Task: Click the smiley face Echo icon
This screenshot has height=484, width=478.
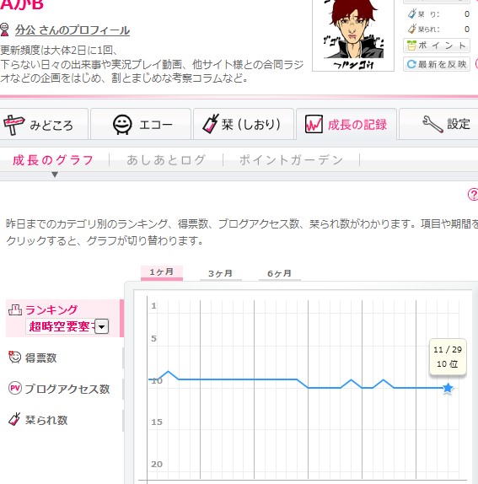Action: [x=122, y=125]
